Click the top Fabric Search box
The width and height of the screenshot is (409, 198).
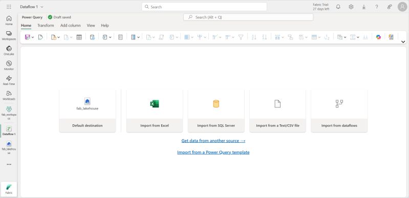(204, 7)
